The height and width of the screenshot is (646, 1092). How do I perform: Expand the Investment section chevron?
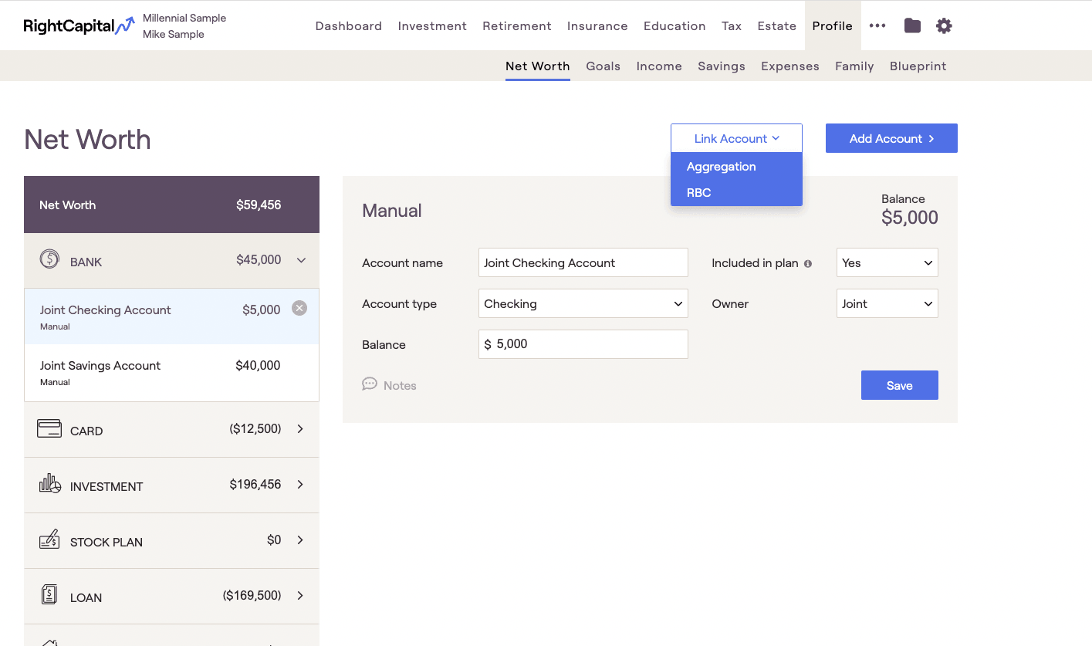[x=300, y=484]
